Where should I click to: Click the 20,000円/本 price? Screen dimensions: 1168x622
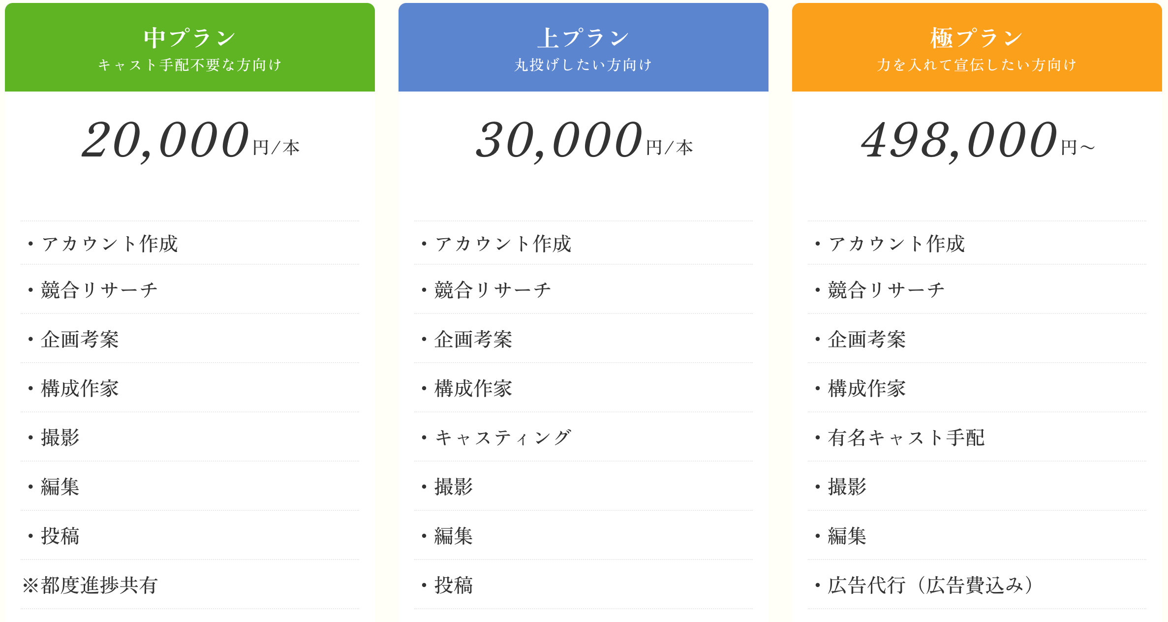[190, 141]
